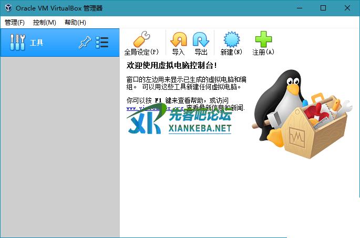This screenshot has height=238, width=360.
Task: Click the empty virtual machine list area
Action: tap(60, 147)
